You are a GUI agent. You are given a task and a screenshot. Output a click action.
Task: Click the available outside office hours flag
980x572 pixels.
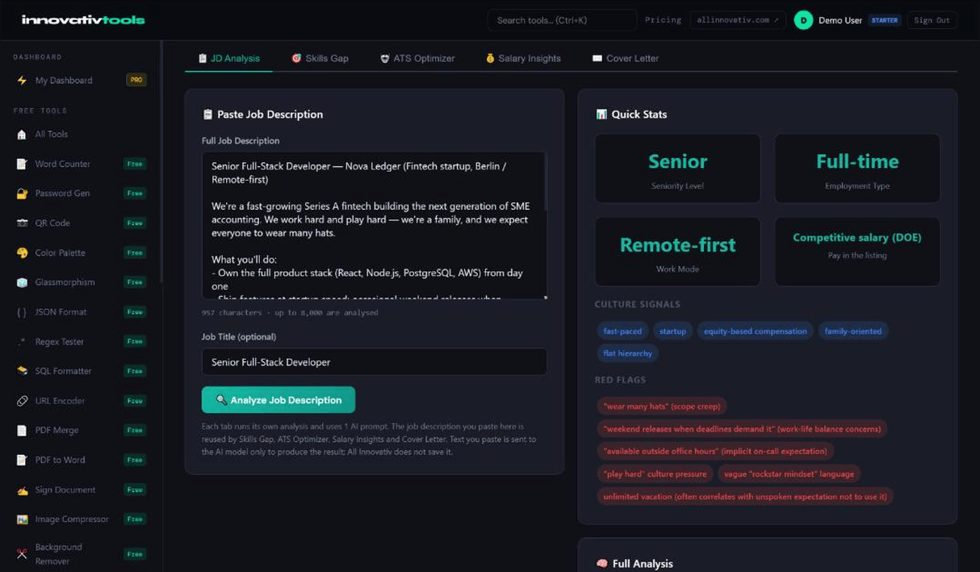(715, 451)
